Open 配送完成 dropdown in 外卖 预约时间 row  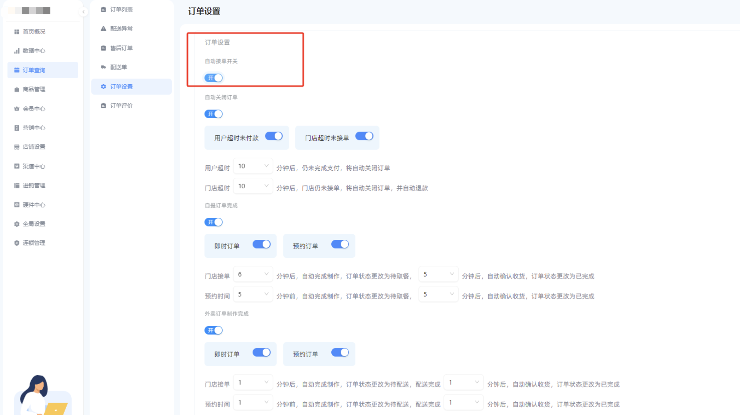click(x=464, y=403)
